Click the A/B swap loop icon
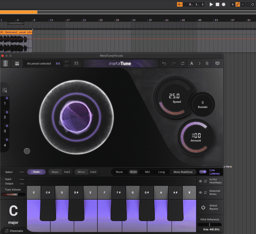Viewport: 256px width, 234px height. tap(183, 63)
